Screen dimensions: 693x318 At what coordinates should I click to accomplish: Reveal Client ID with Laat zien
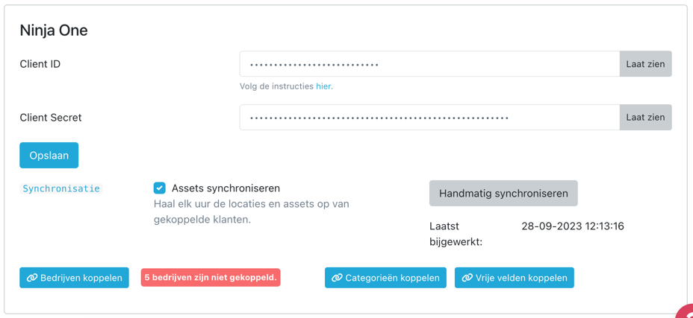coord(645,64)
